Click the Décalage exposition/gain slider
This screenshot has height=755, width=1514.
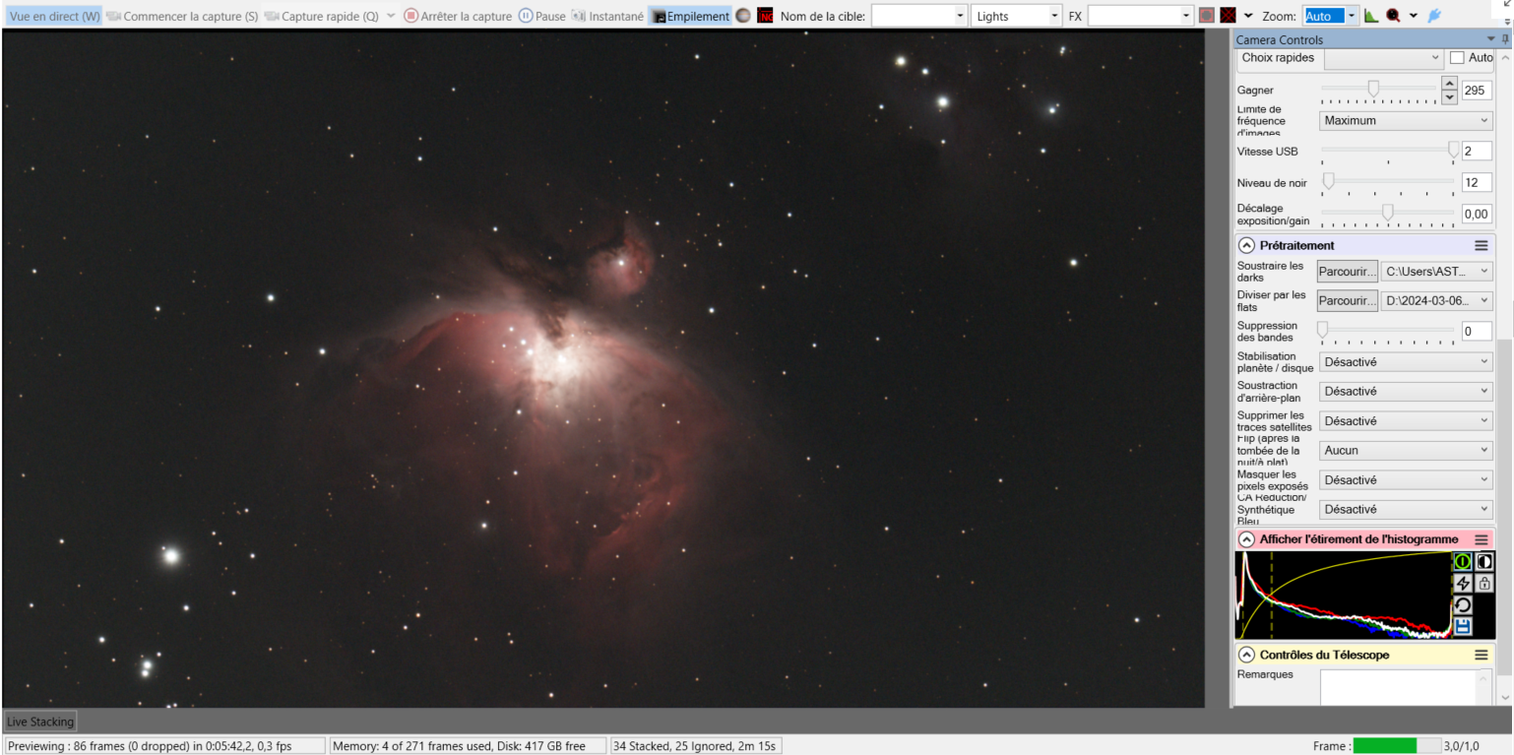(1388, 214)
